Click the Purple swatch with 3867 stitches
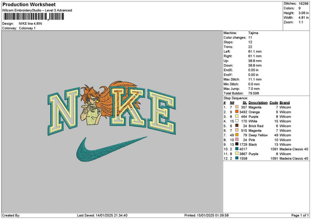This screenshot has height=219, width=311. [x=237, y=153]
